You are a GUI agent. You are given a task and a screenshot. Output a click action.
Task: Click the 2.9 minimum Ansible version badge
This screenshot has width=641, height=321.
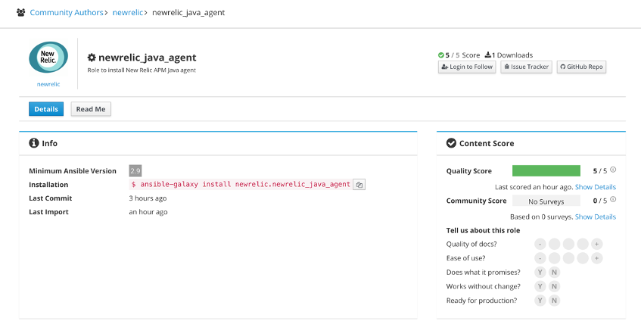(135, 171)
